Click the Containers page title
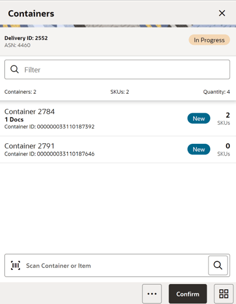Screen dimensions: 236x304 (x=31, y=13)
